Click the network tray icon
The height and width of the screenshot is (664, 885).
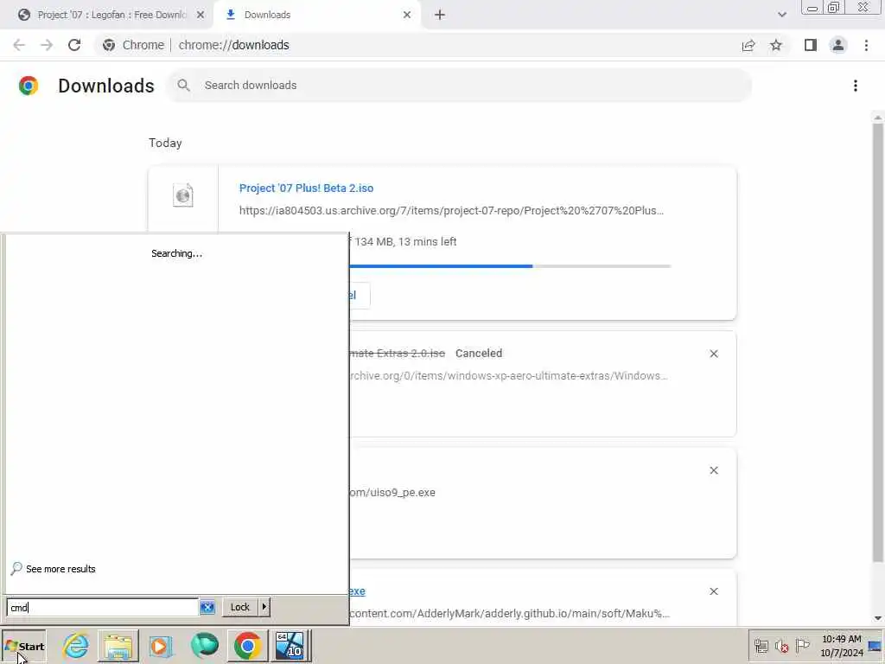coord(761,645)
